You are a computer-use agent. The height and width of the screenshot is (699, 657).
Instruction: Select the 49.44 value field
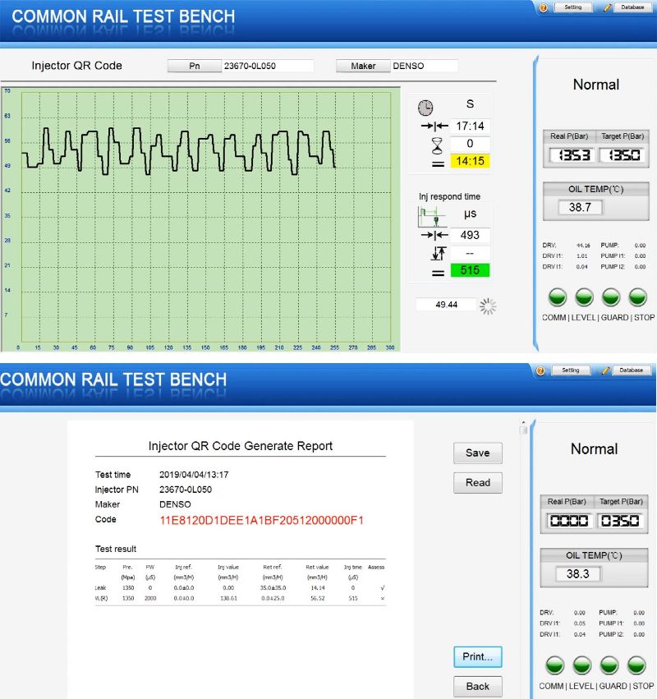pyautogui.click(x=446, y=305)
